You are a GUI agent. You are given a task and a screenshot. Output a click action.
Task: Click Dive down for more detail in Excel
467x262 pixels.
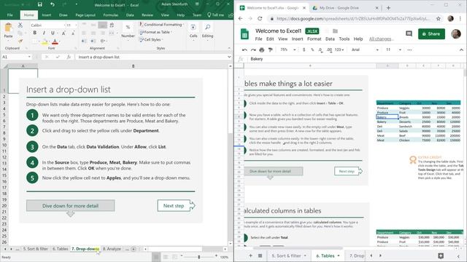(x=70, y=205)
